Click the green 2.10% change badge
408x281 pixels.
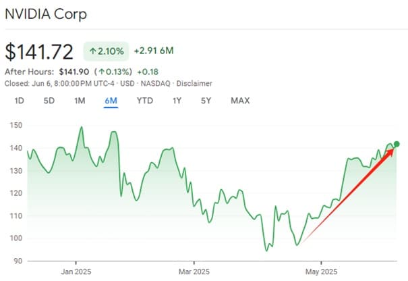pyautogui.click(x=105, y=51)
